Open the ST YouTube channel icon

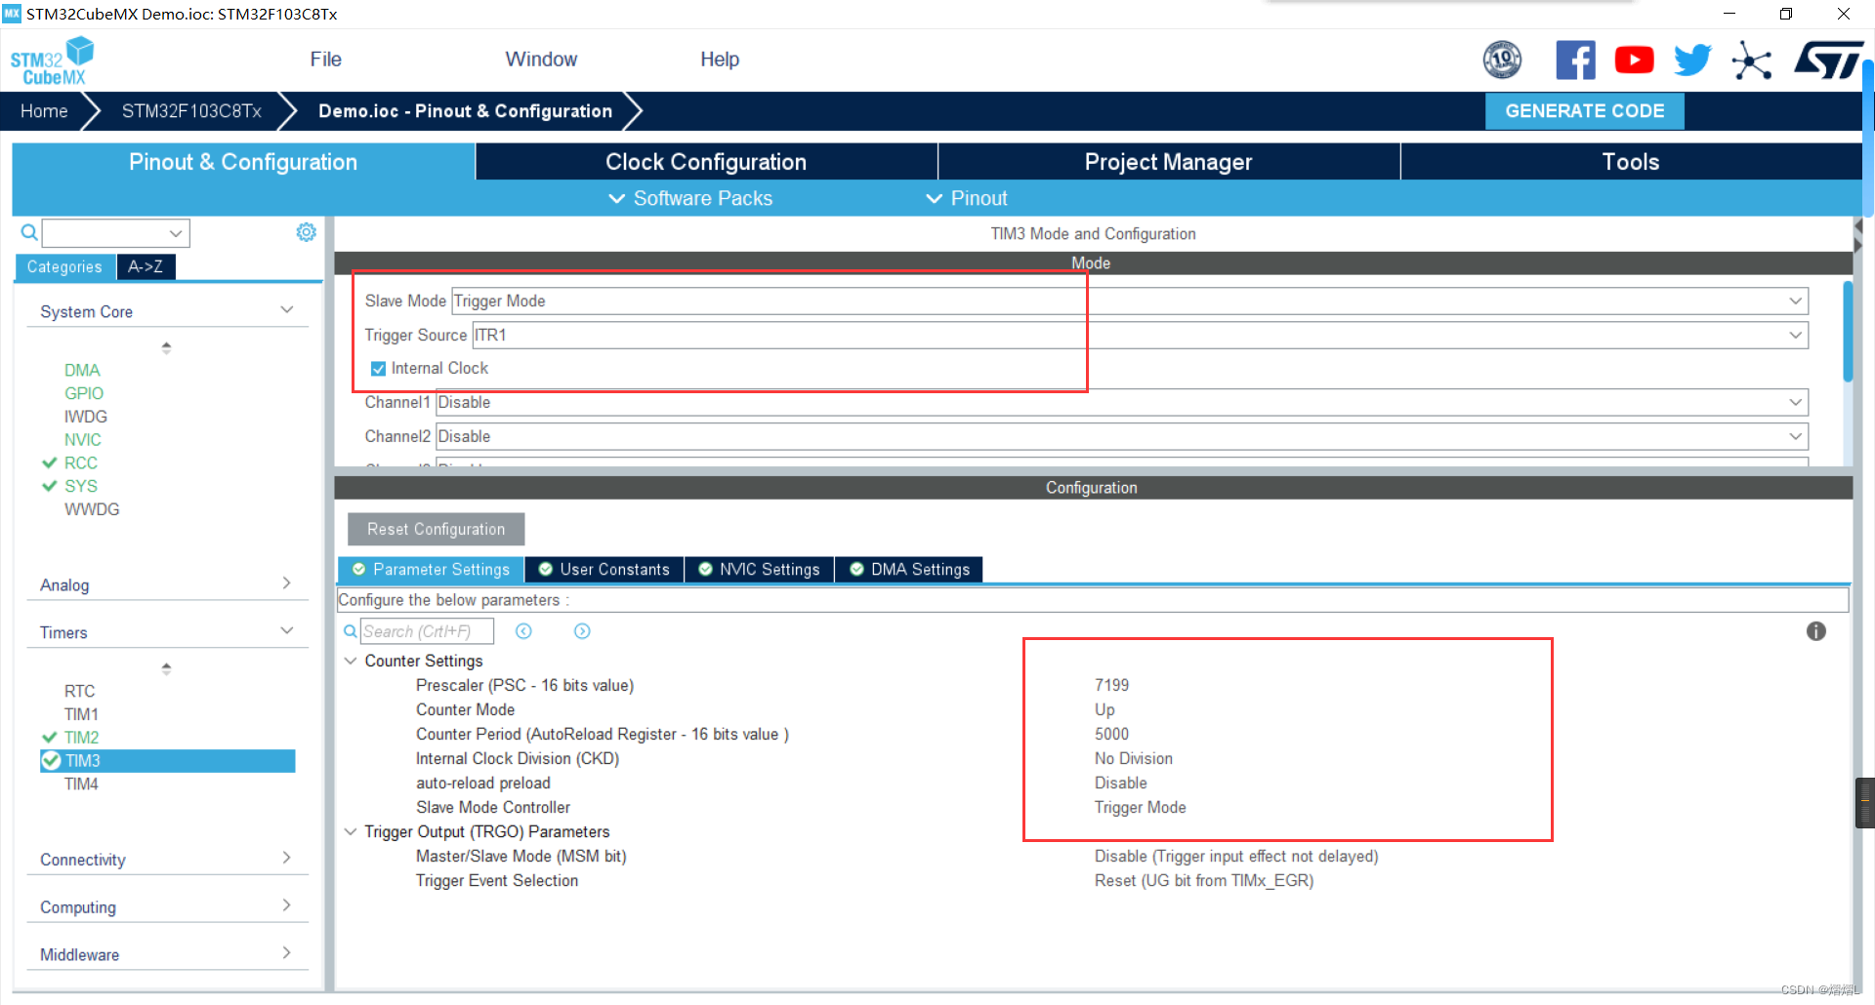click(1634, 60)
